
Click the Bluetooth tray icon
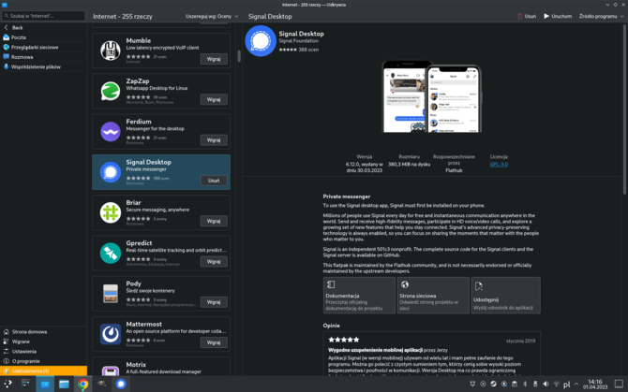(525, 384)
